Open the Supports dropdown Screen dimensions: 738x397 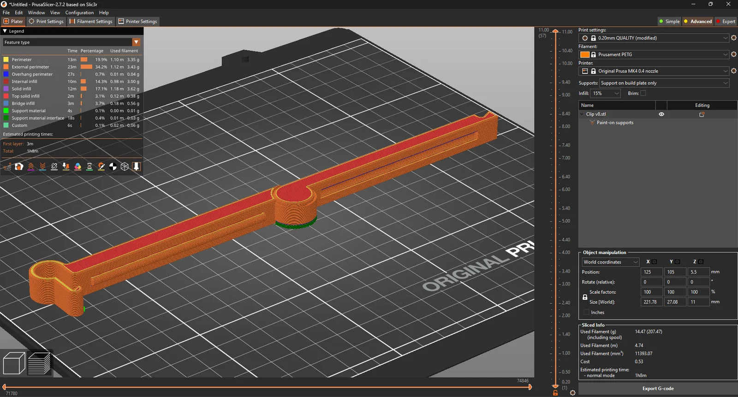point(664,83)
